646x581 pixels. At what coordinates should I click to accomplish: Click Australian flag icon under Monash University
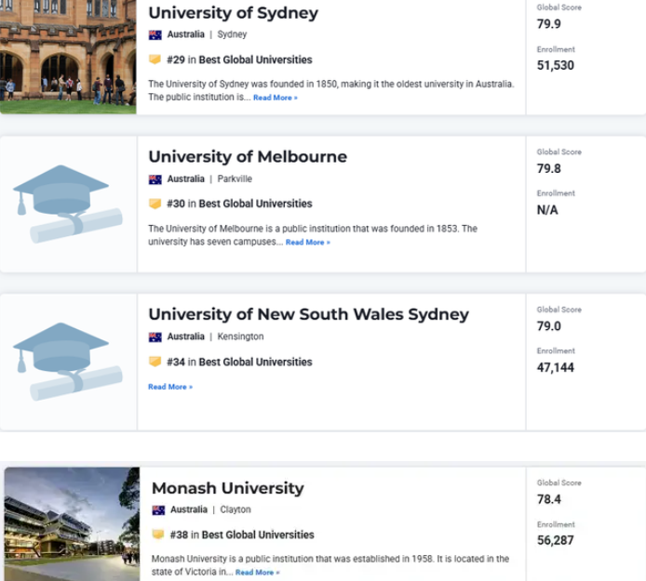[158, 510]
